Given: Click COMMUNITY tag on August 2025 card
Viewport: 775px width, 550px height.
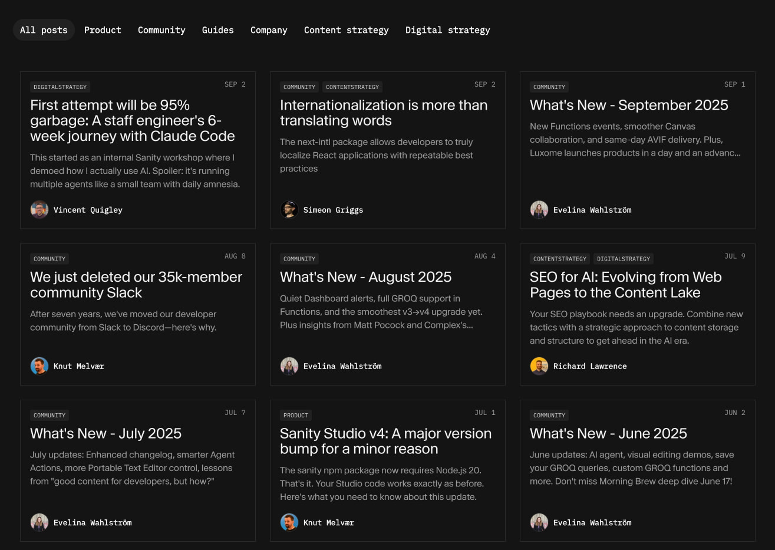Looking at the screenshot, I should (299, 259).
